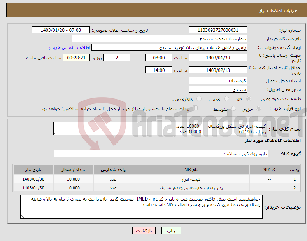Click the اطلاعات کالاهای مورد نیاز section heading
The width and height of the screenshot is (307, 241).
[x=272, y=141]
